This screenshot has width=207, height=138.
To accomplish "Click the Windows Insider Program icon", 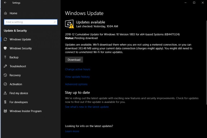I will coord(5,111).
